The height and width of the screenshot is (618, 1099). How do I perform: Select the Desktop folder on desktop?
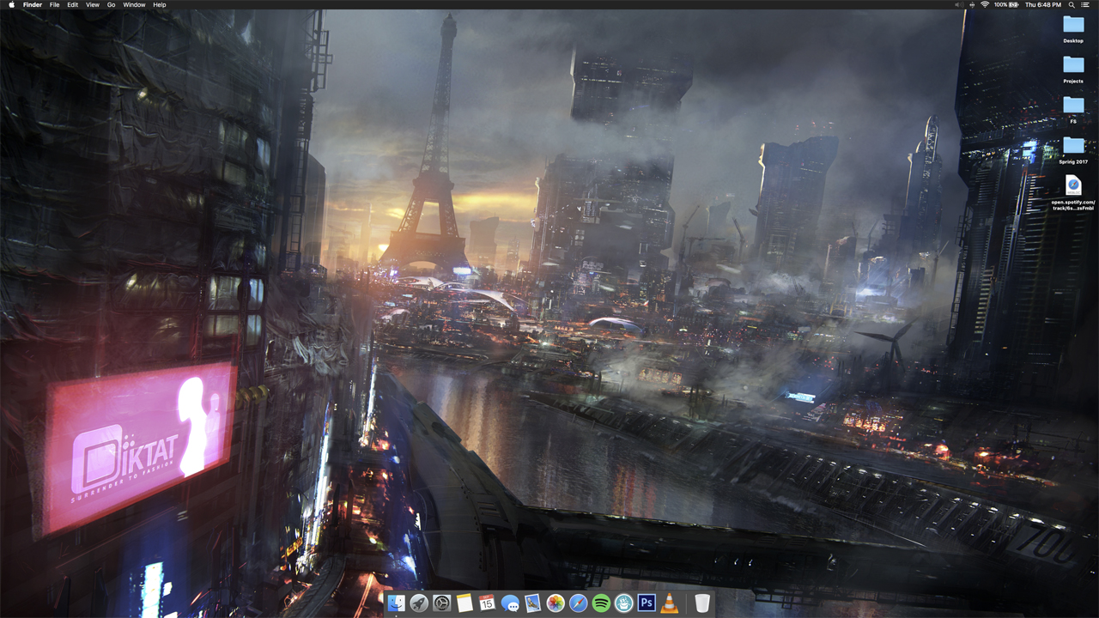[x=1073, y=28]
